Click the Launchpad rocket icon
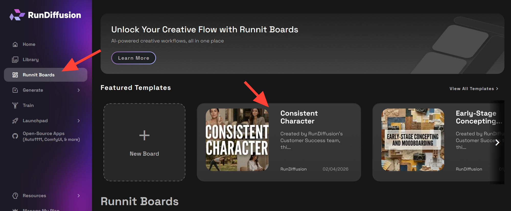The image size is (511, 211). [15, 121]
